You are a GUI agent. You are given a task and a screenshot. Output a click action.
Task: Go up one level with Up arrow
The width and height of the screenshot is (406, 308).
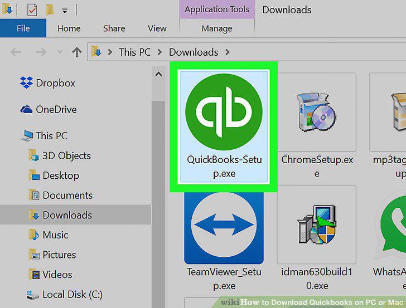click(76, 52)
